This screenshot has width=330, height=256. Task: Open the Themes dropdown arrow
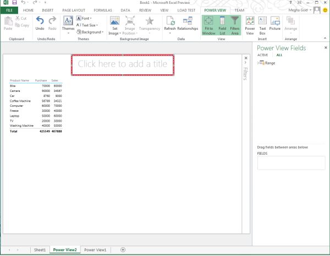coord(68,33)
